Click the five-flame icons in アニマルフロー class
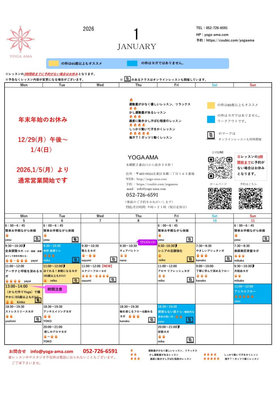Screen dimensions: 278x393 pyautogui.click(x=243, y=296)
